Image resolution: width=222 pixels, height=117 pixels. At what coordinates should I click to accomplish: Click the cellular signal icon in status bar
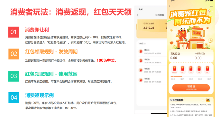coord(206,1)
